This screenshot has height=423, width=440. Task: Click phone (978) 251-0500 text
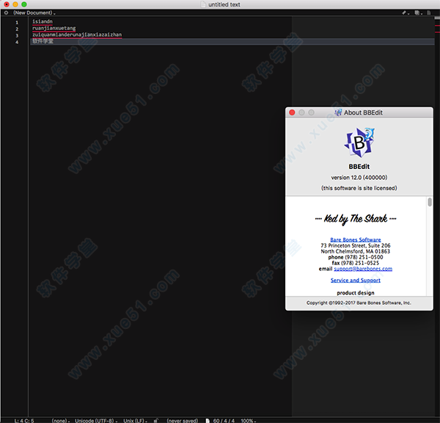(356, 257)
